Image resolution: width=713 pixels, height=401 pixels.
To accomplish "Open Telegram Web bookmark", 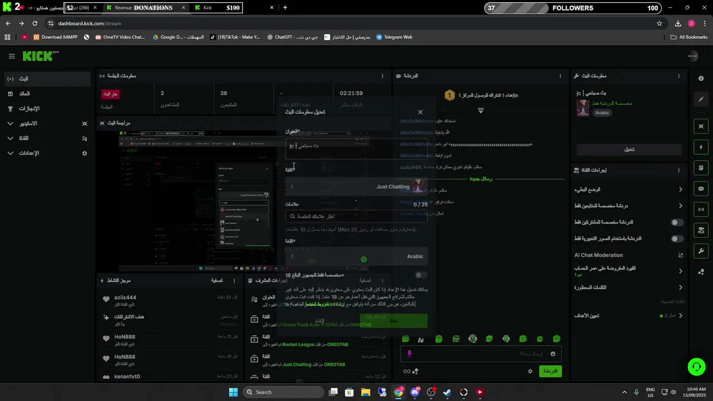I will 394,37.
